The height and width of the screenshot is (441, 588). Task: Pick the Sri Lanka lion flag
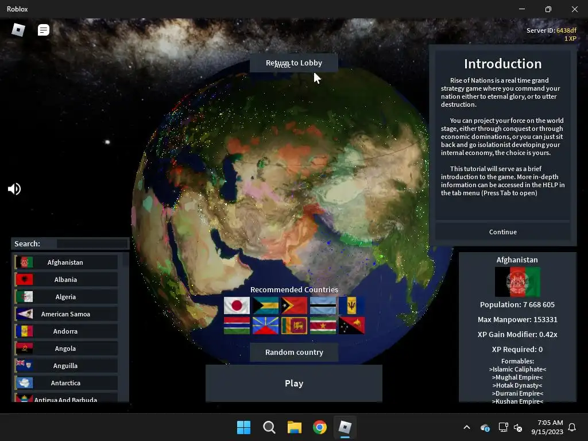point(295,326)
